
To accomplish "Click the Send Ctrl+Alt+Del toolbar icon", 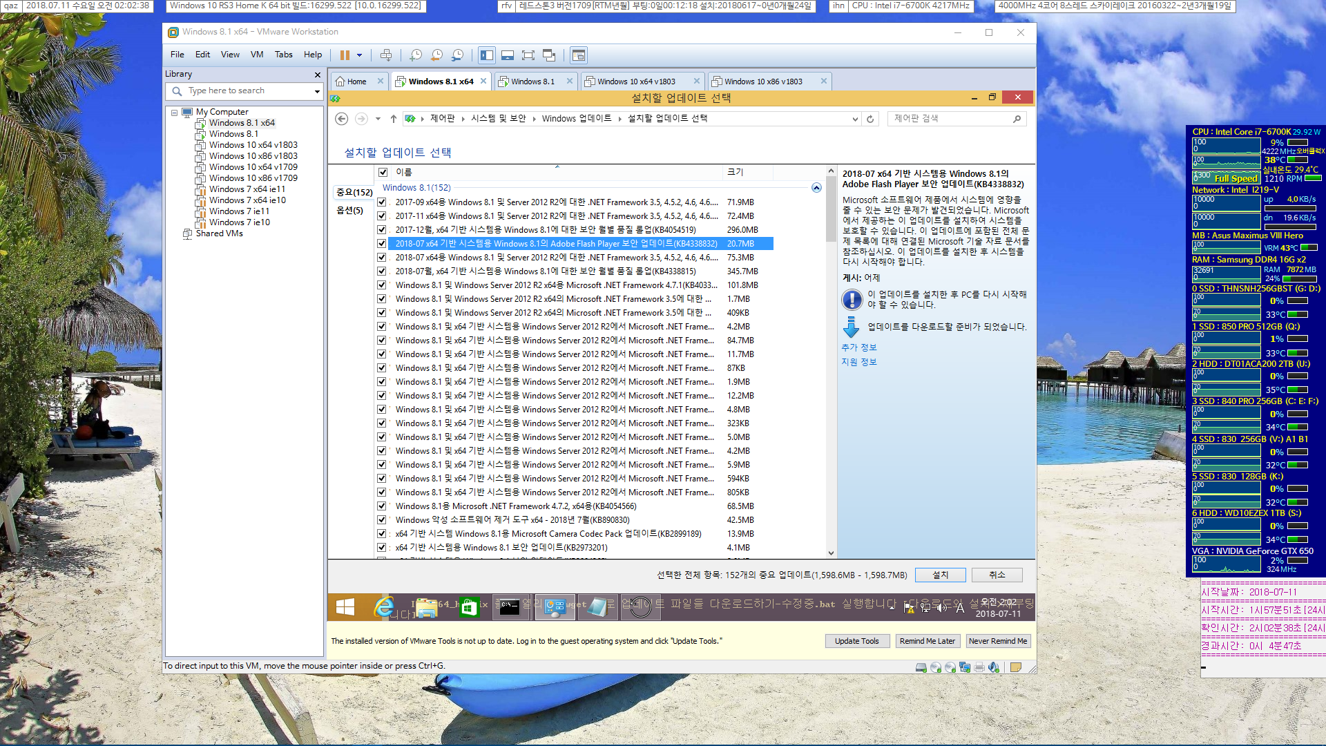I will (x=386, y=55).
